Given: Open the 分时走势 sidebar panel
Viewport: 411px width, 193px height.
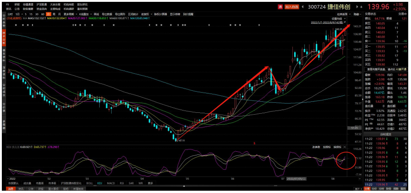Looking at the screenshot, I should click(x=4, y=22).
